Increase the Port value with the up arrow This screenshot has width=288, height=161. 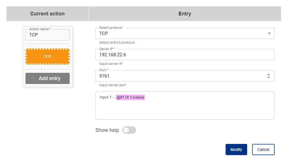coord(268,74)
